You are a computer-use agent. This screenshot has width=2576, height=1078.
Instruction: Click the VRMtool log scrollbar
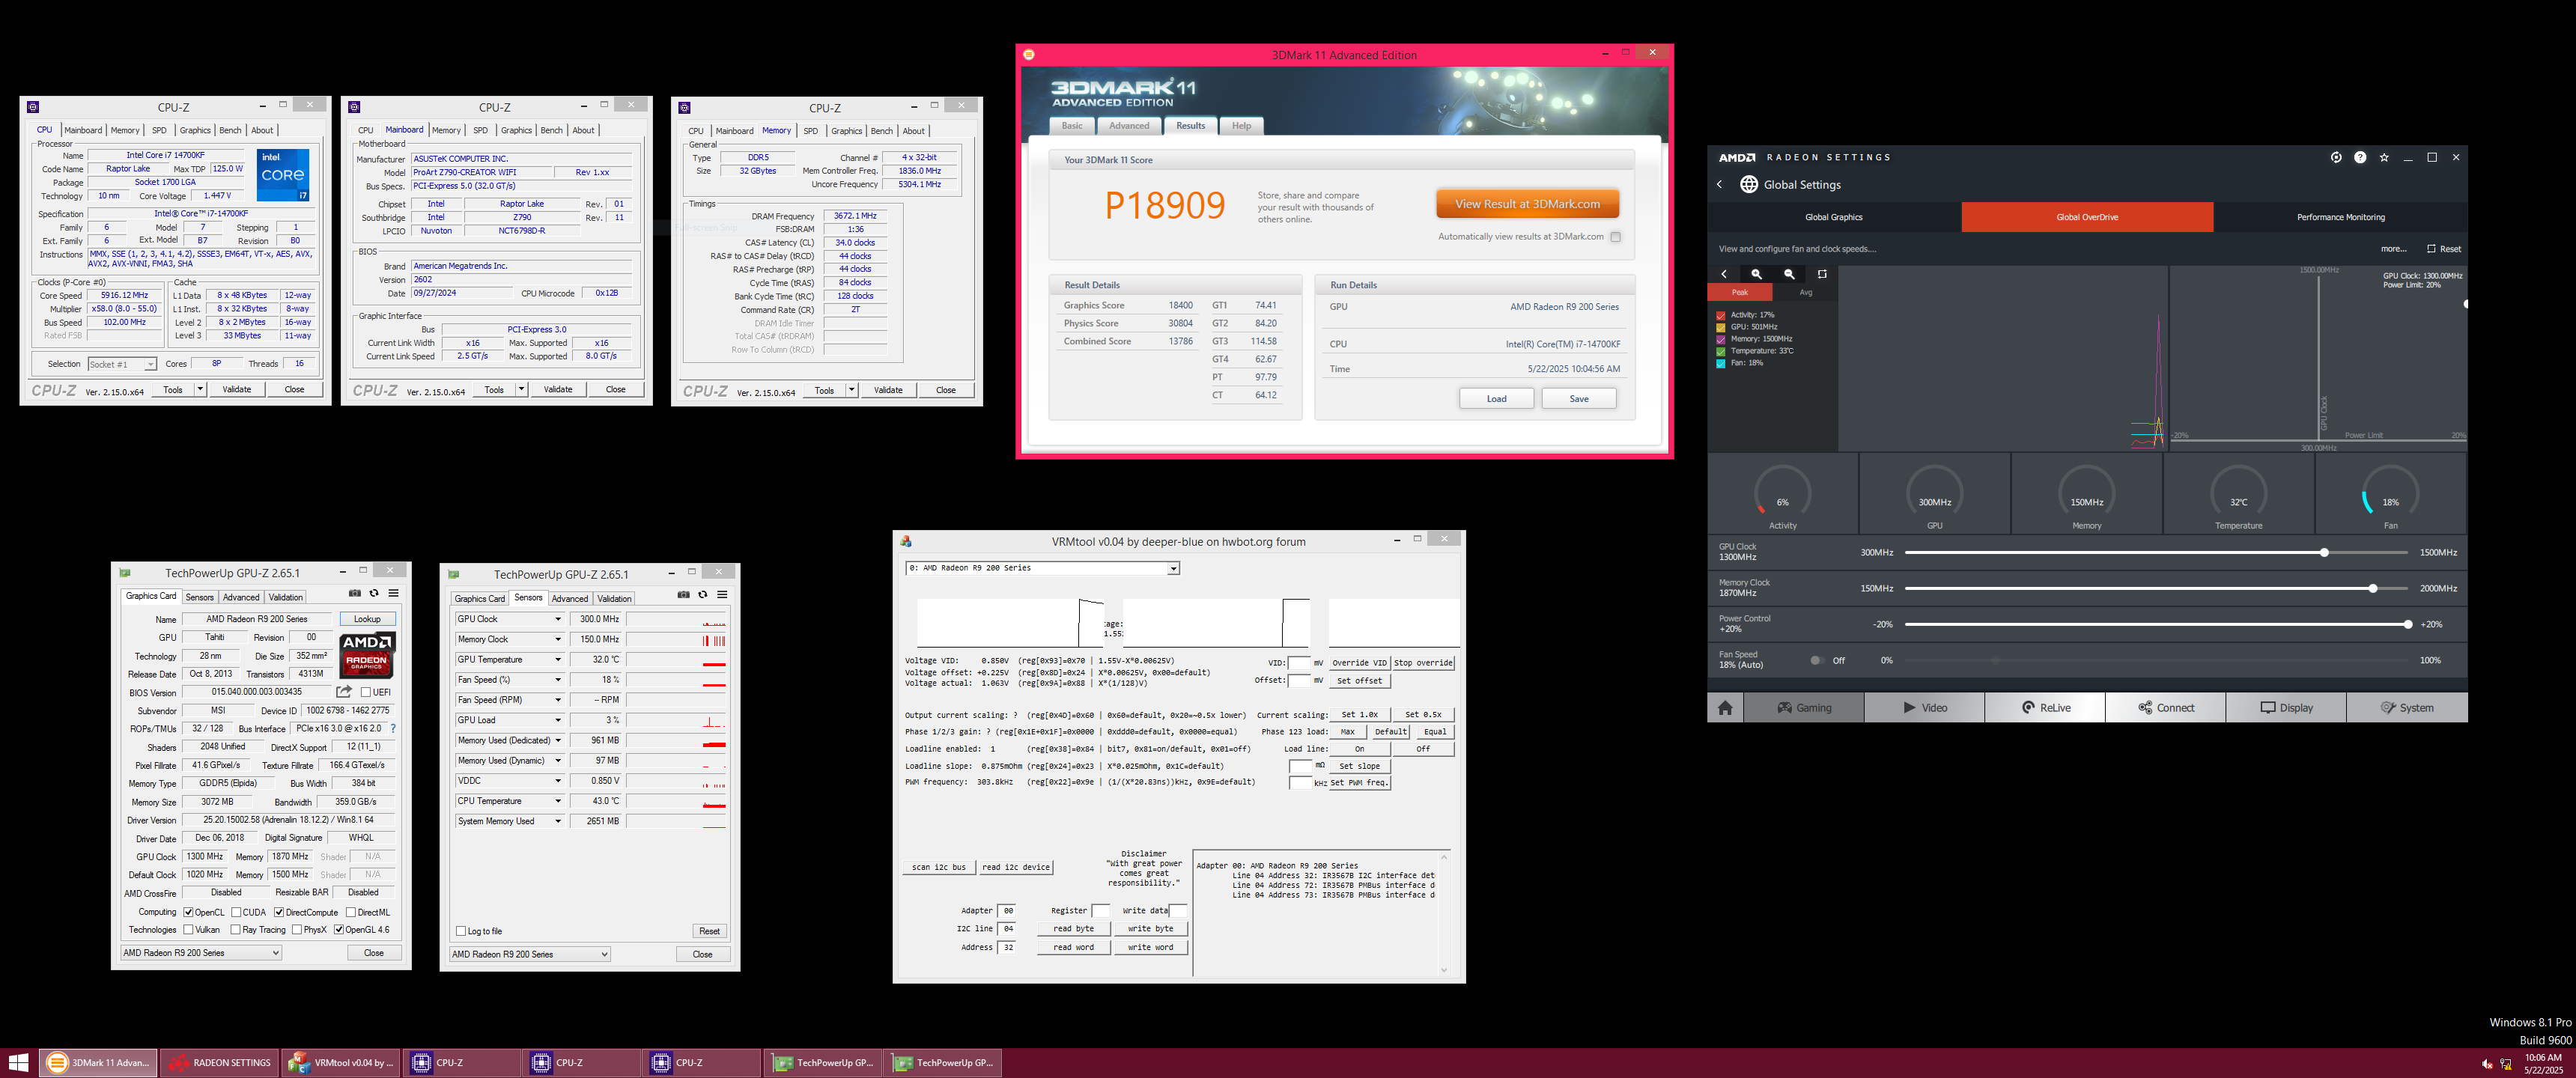click(x=1444, y=913)
